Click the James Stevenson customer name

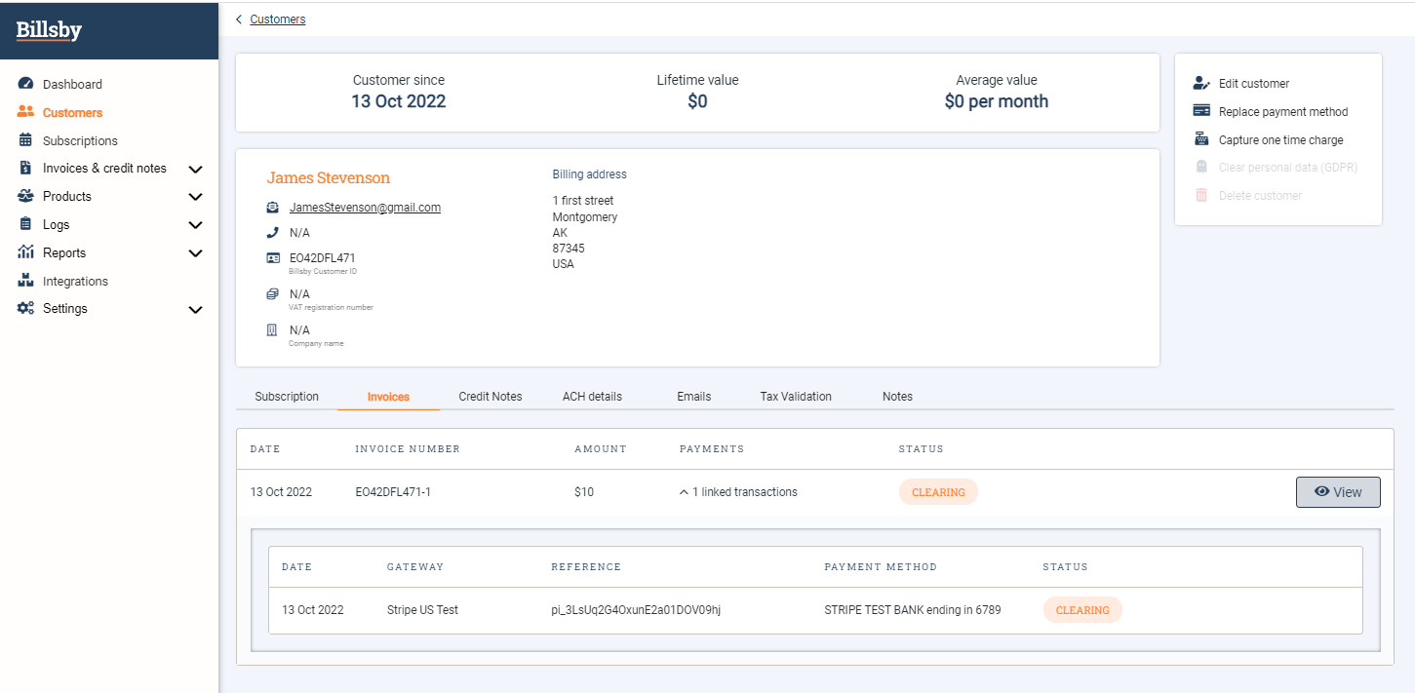(x=329, y=177)
